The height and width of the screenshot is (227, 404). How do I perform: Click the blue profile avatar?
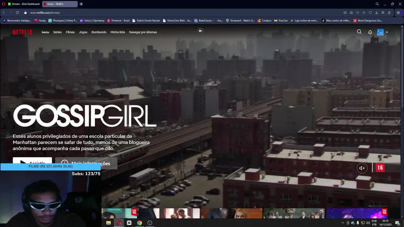tap(380, 32)
